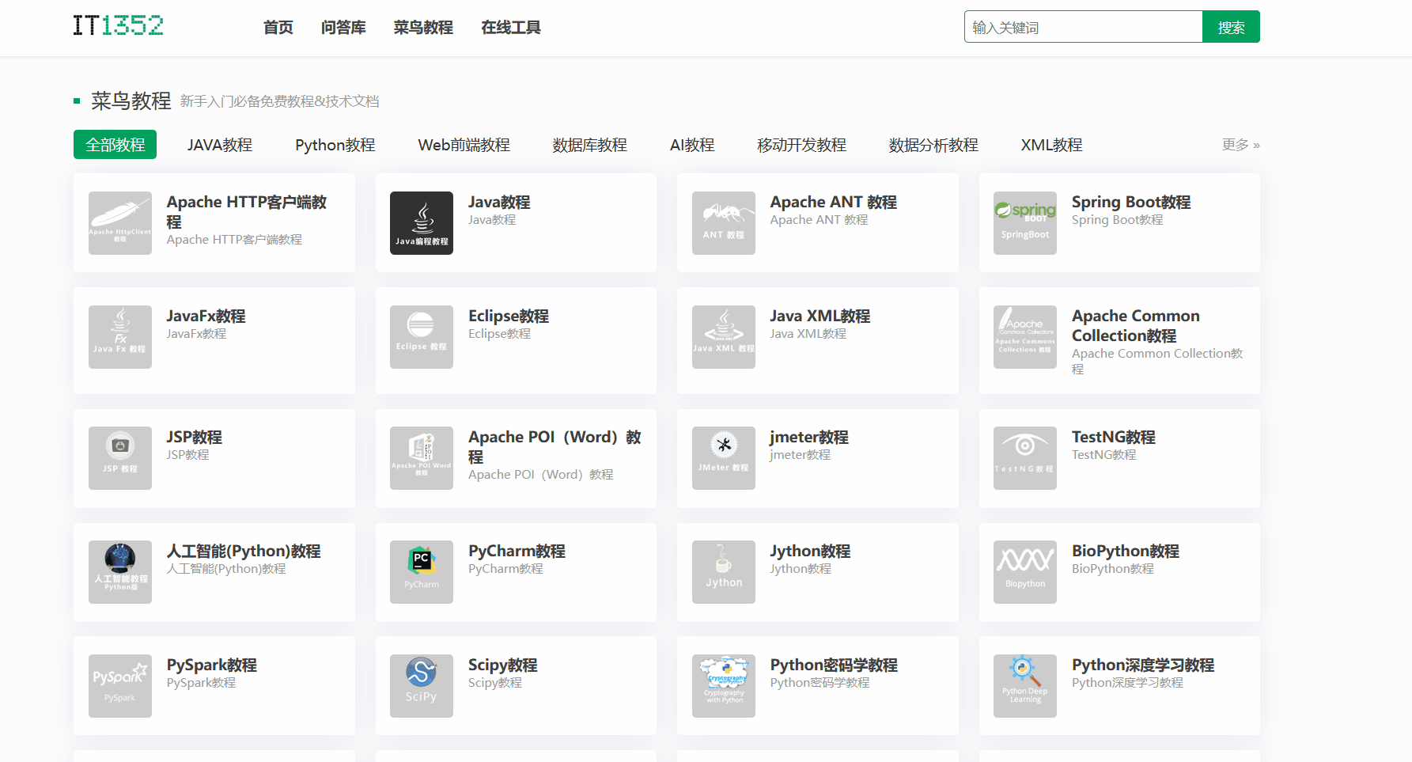Open the Python深度学习教程 title link
Image resolution: width=1412 pixels, height=762 pixels.
point(1143,665)
